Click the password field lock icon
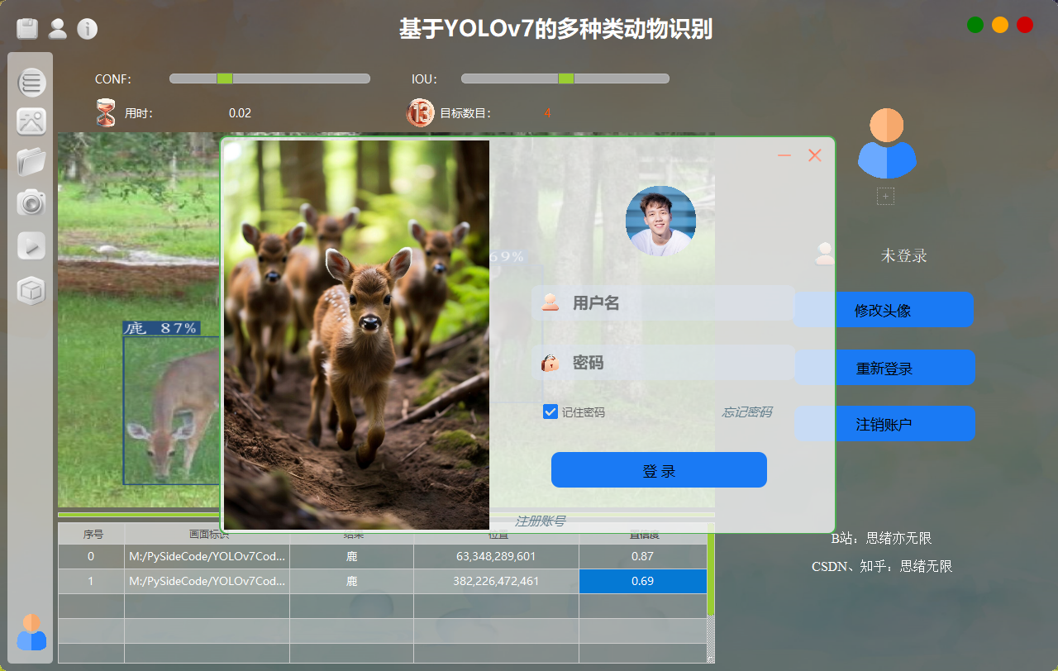Screen dimensions: 1058x671 pyautogui.click(x=550, y=362)
